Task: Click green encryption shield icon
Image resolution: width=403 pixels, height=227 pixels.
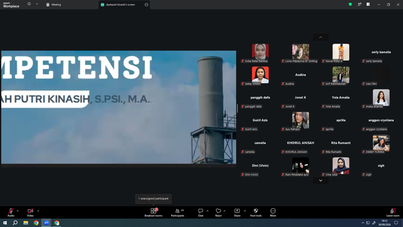Action: 350,4
